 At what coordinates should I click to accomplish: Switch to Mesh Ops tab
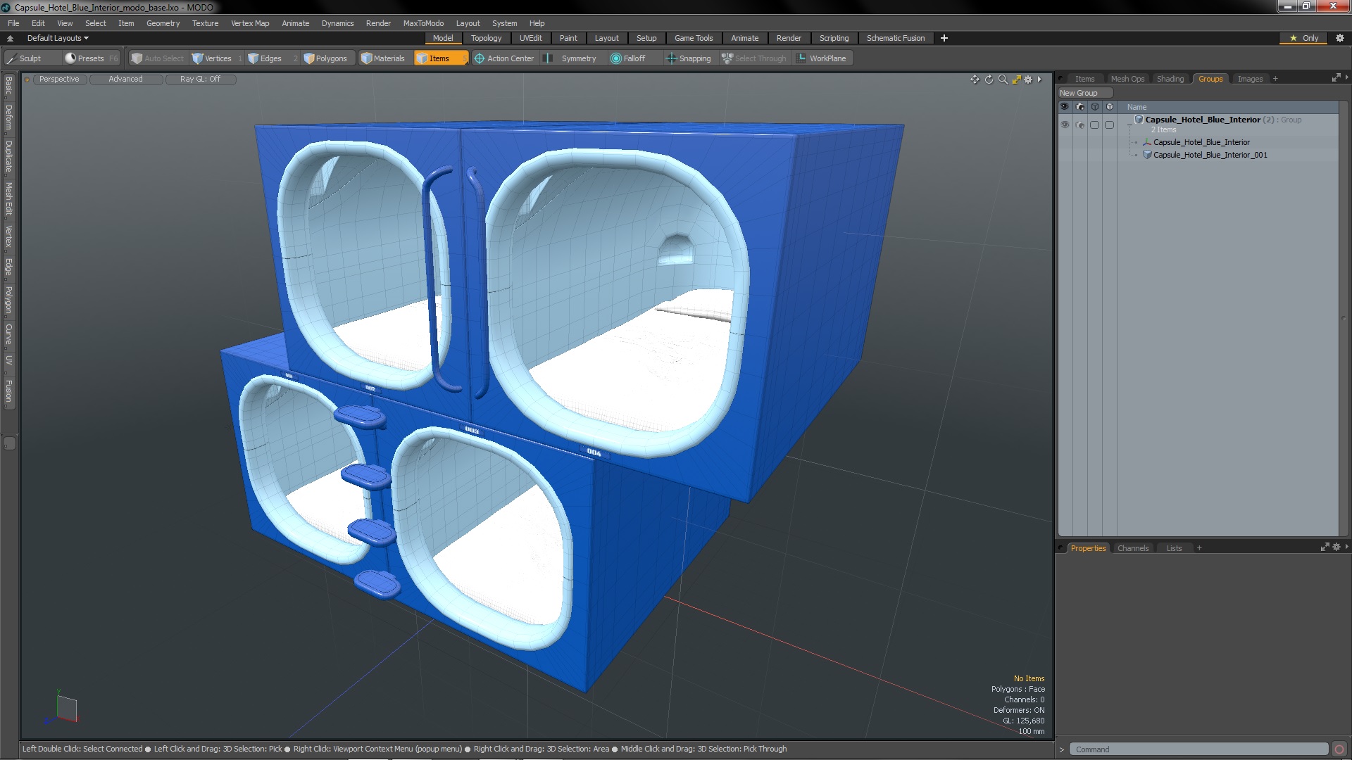coord(1127,79)
